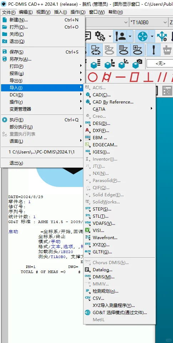Open the move mode icon dropdown arrow

[x=152, y=36]
